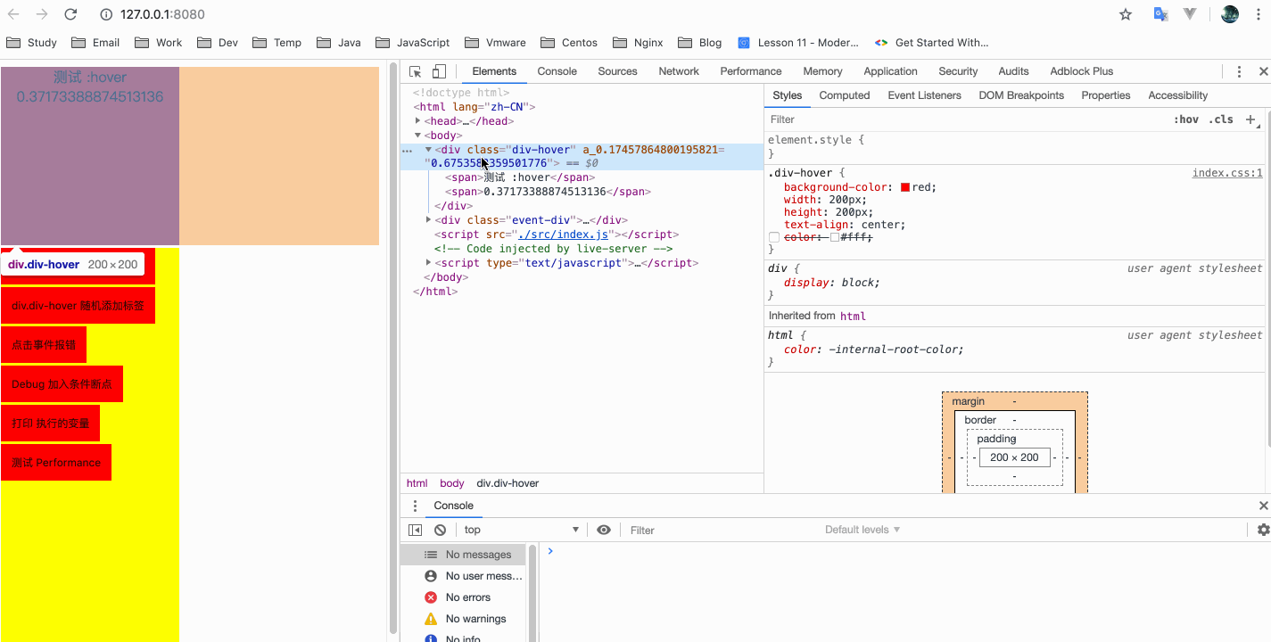The height and width of the screenshot is (642, 1271).
Task: Collapse the div-hover element node
Action: point(428,150)
